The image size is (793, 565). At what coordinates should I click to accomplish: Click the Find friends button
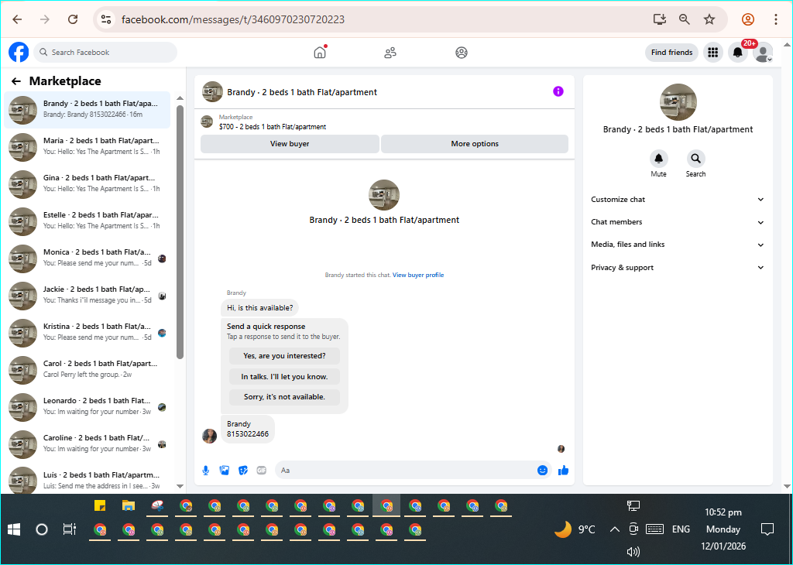[671, 52]
